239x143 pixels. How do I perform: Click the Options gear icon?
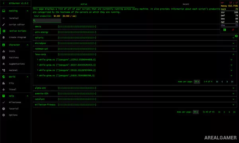(4, 115)
